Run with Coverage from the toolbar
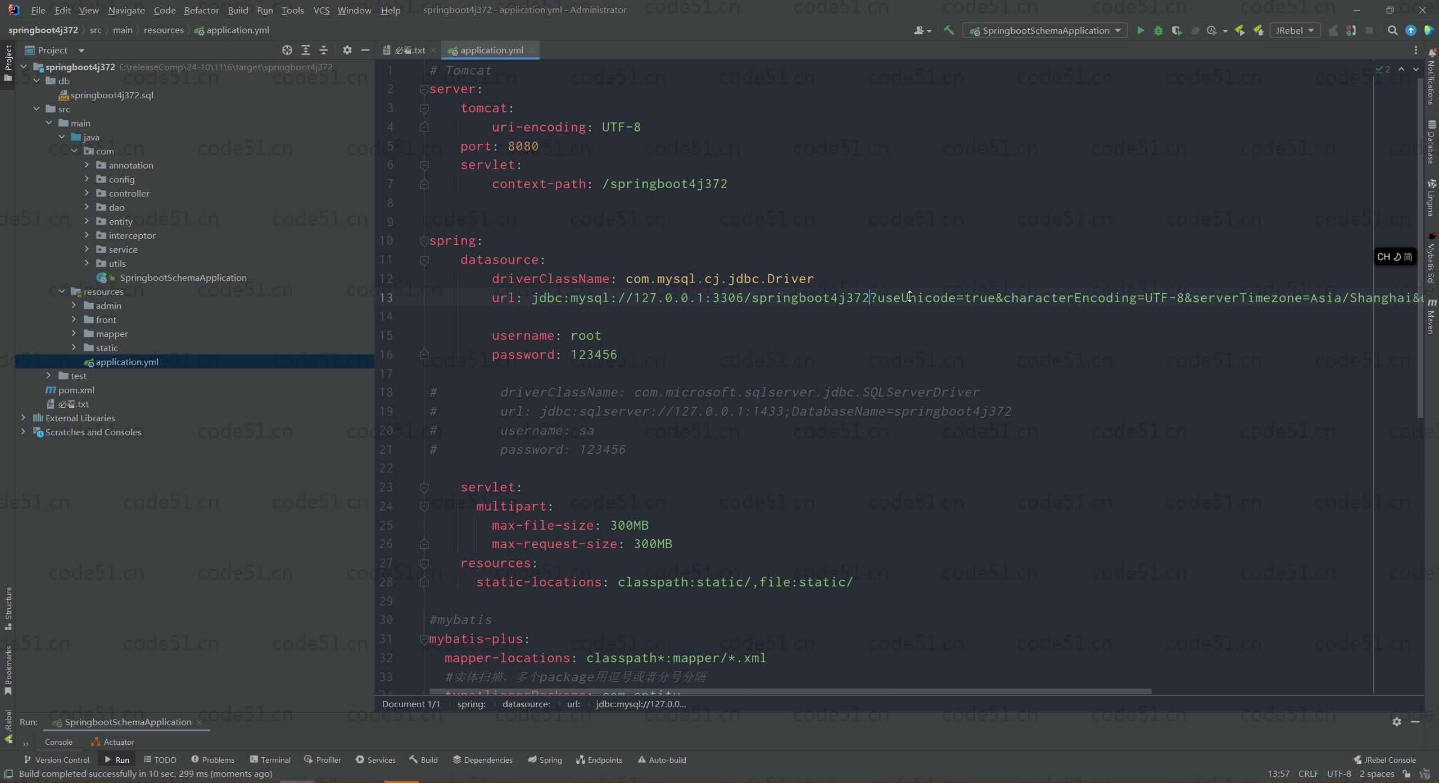This screenshot has width=1439, height=783. point(1176,31)
